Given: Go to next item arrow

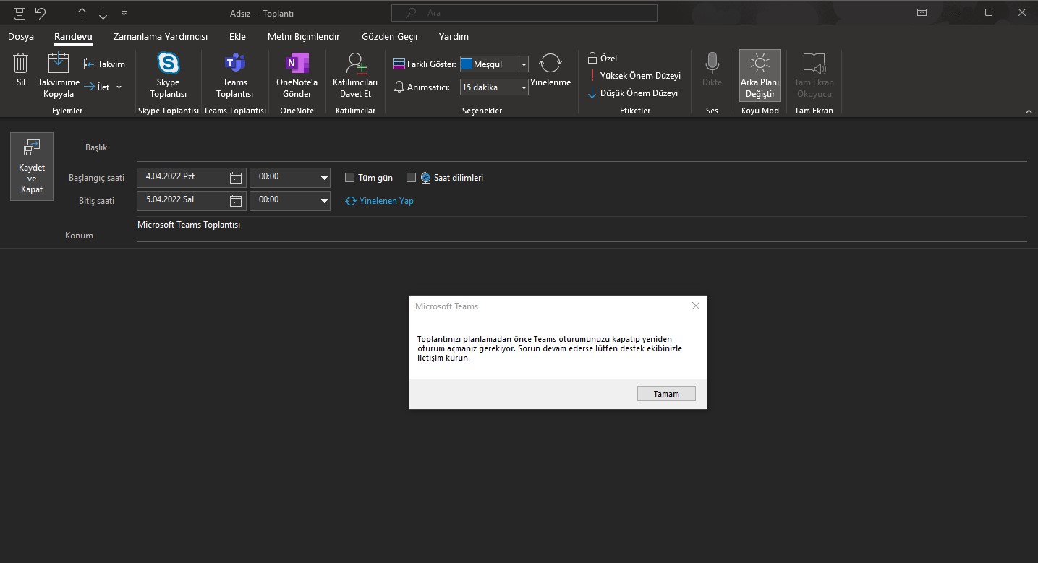Looking at the screenshot, I should point(103,13).
